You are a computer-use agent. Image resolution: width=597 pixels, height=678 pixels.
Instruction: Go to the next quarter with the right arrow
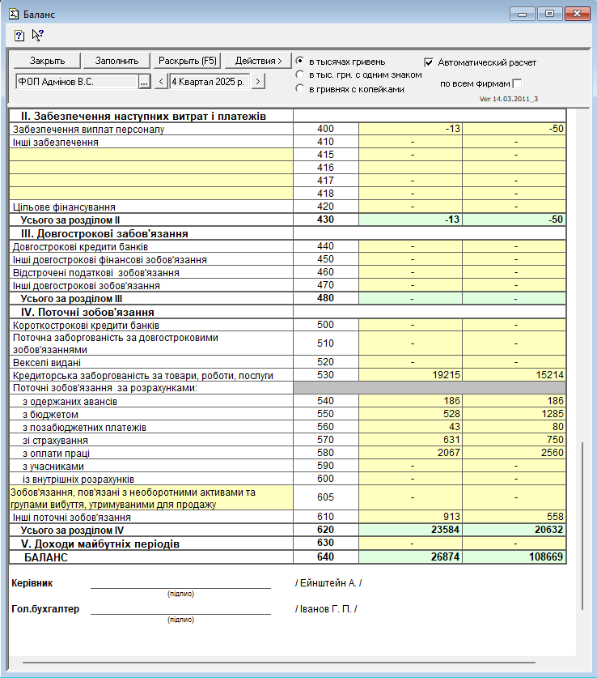pos(257,81)
